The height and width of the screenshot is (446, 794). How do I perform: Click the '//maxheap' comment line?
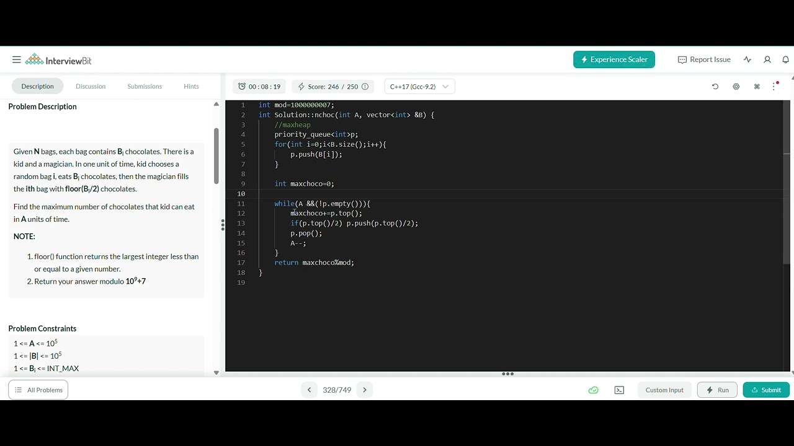[293, 125]
